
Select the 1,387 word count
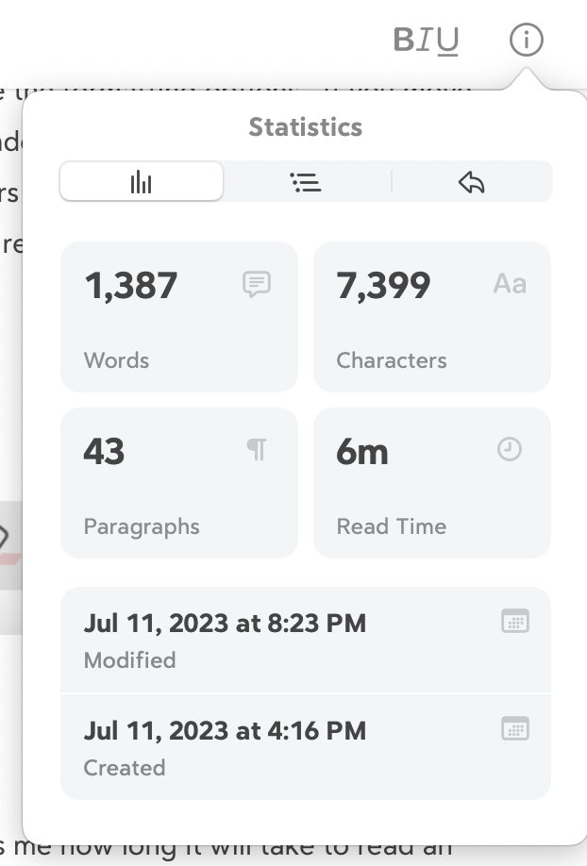[131, 285]
